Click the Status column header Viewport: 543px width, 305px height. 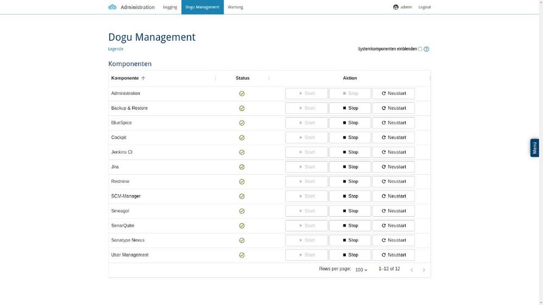click(x=242, y=78)
